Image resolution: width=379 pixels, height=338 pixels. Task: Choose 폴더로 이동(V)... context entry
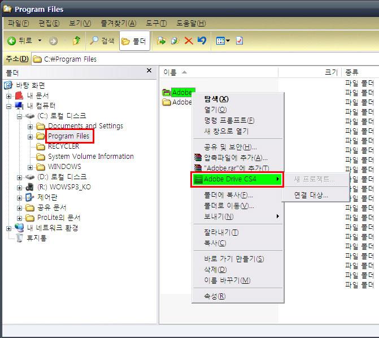coord(238,206)
